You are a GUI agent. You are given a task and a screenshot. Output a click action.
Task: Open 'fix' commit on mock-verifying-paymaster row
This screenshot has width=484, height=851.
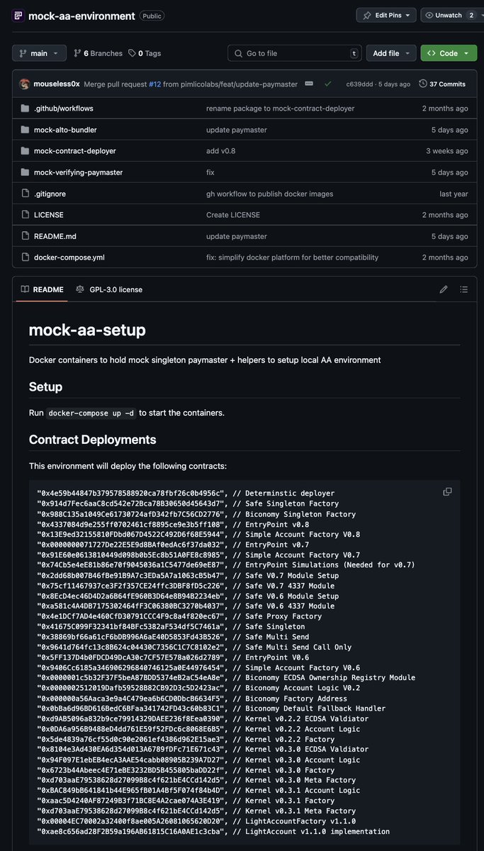pyautogui.click(x=210, y=172)
